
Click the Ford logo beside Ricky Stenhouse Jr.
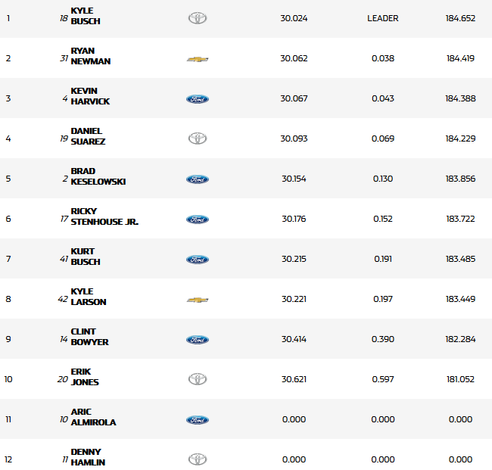[x=197, y=219]
